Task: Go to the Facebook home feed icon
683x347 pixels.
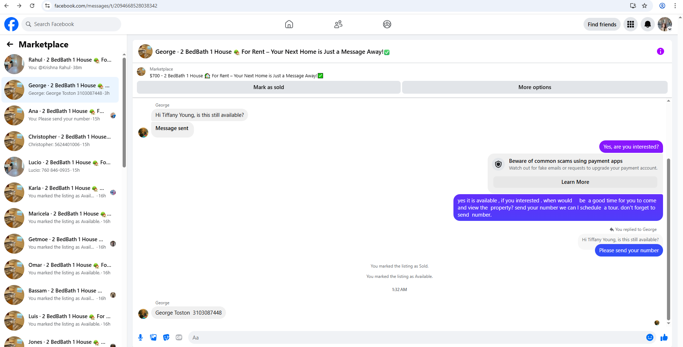Action: 289,24
